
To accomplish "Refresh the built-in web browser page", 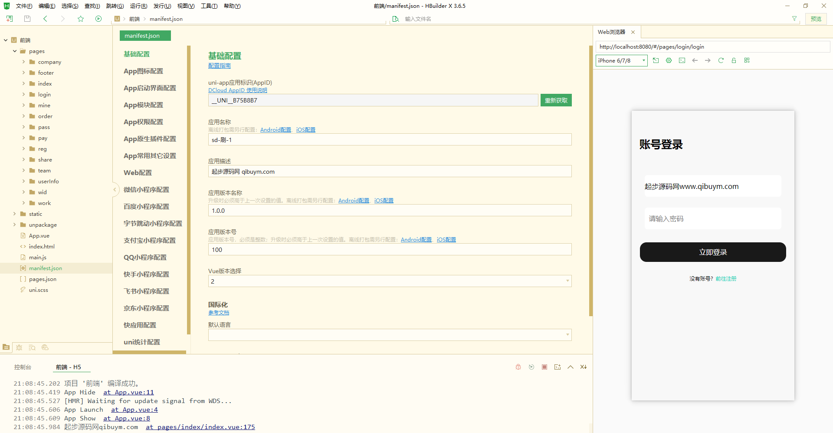I will 721,60.
